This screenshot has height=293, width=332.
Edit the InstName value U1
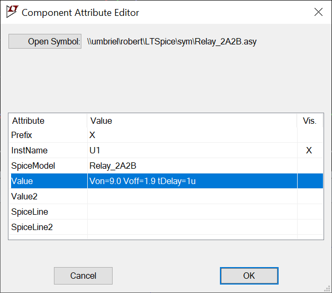[191, 151]
